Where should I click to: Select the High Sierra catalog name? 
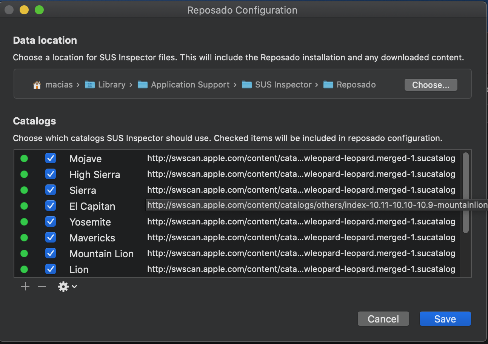click(95, 175)
